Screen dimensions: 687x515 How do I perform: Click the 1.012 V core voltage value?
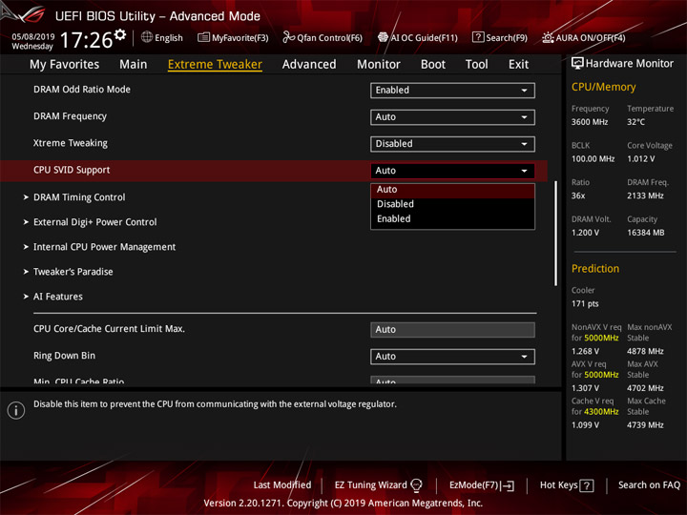(x=641, y=159)
